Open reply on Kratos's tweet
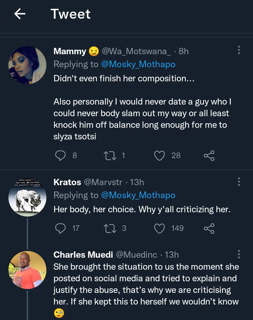Viewport: 253px width, 320px height. pyautogui.click(x=60, y=228)
